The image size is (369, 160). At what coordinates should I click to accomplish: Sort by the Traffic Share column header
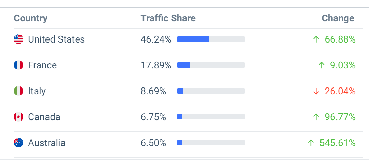tap(168, 18)
